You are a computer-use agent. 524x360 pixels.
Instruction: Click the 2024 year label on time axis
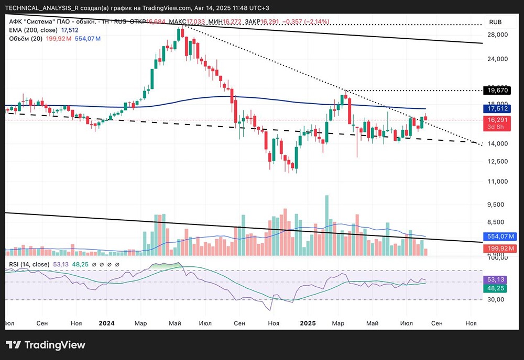106,323
